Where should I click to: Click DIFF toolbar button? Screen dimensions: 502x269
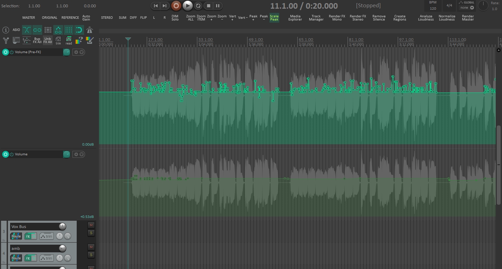(133, 18)
